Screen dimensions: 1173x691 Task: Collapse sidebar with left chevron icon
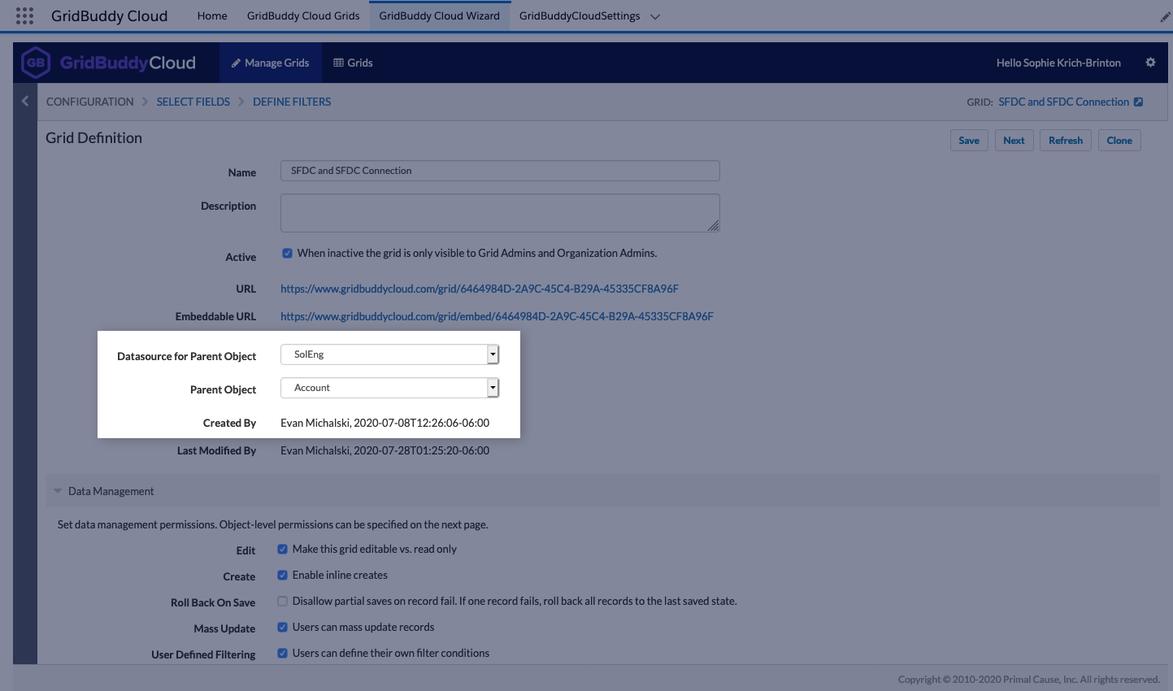click(25, 101)
